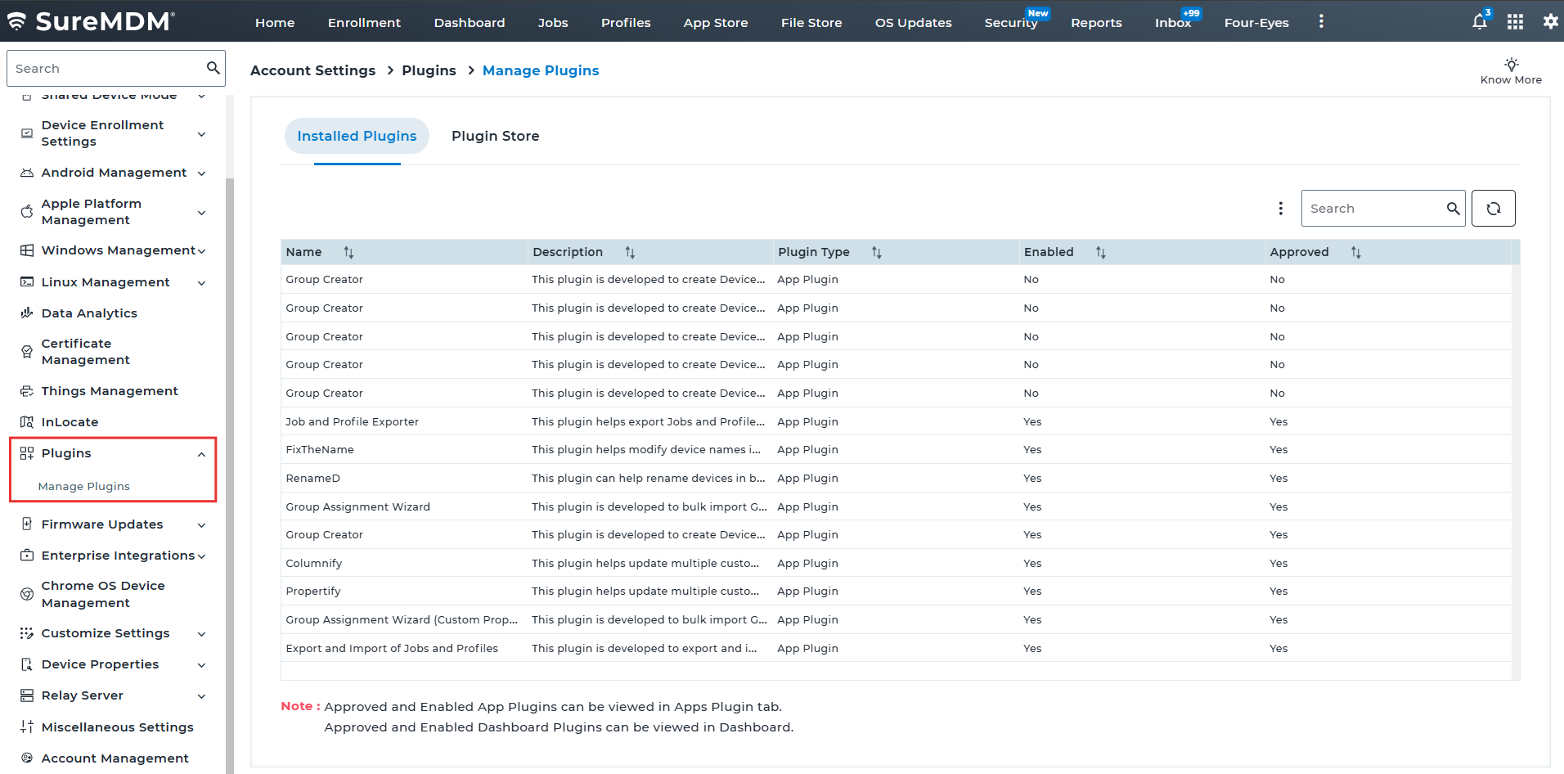Click the sidebar search magnifier icon
Screen dimensions: 1564x774
[213, 68]
